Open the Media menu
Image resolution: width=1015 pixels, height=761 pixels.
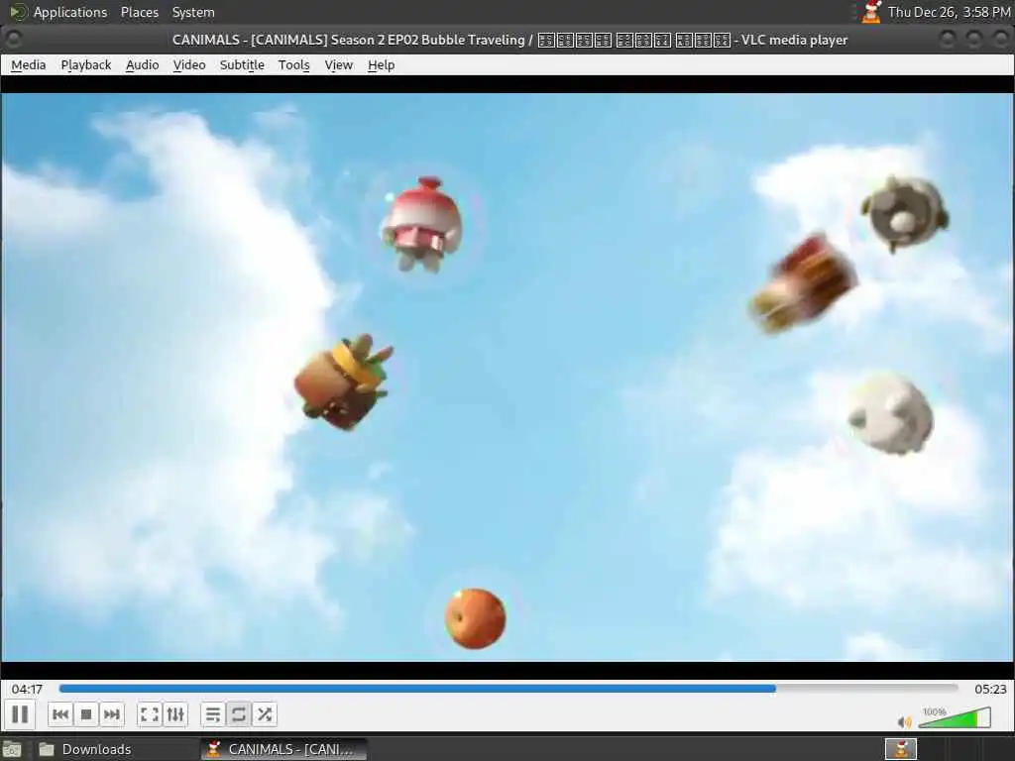(29, 64)
